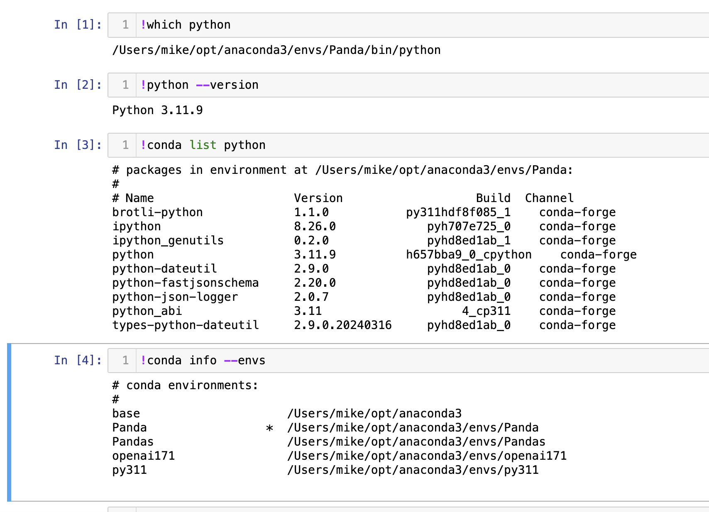Screen dimensions: 709x512
Task: Click the '# conda environments:' output line
Action: 185,385
